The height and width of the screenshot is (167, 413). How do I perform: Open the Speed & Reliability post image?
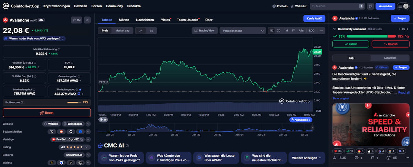click(x=371, y=125)
